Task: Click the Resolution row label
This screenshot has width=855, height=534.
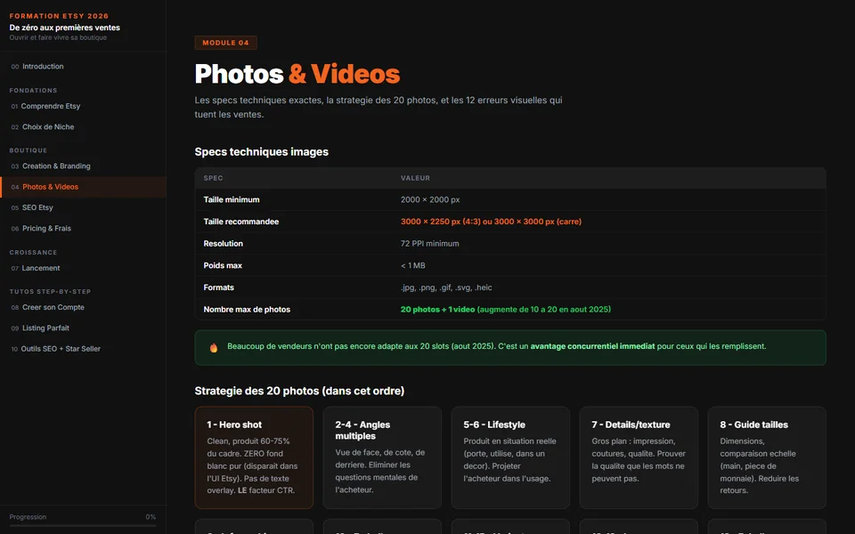Action: click(223, 244)
